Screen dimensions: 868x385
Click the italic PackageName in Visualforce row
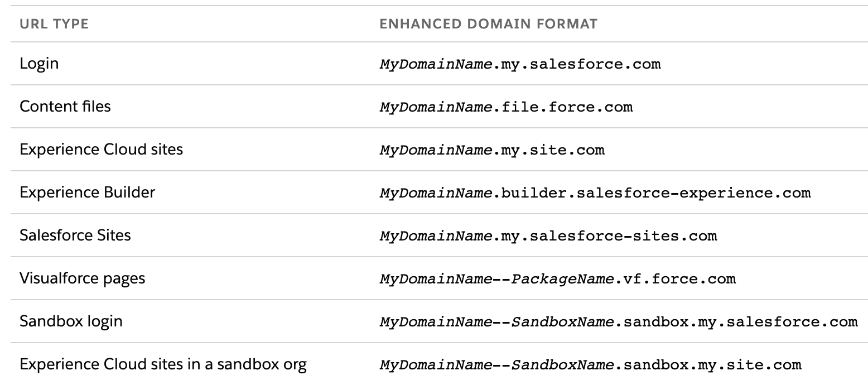[563, 278]
